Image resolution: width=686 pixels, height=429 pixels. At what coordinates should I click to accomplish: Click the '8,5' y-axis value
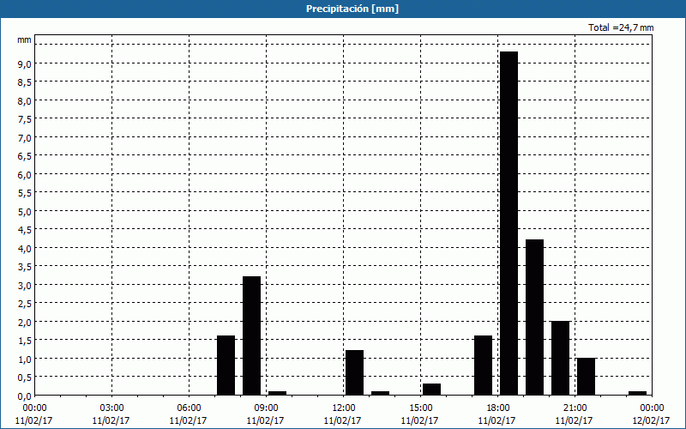pos(24,82)
